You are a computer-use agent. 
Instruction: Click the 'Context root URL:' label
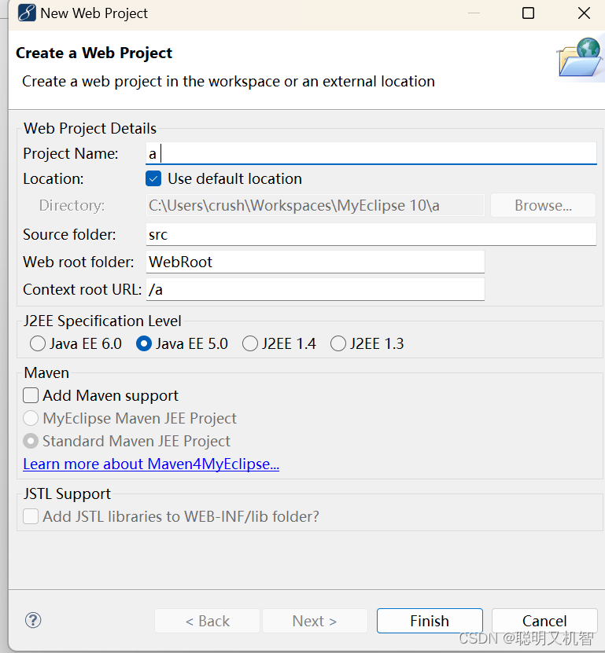(82, 289)
